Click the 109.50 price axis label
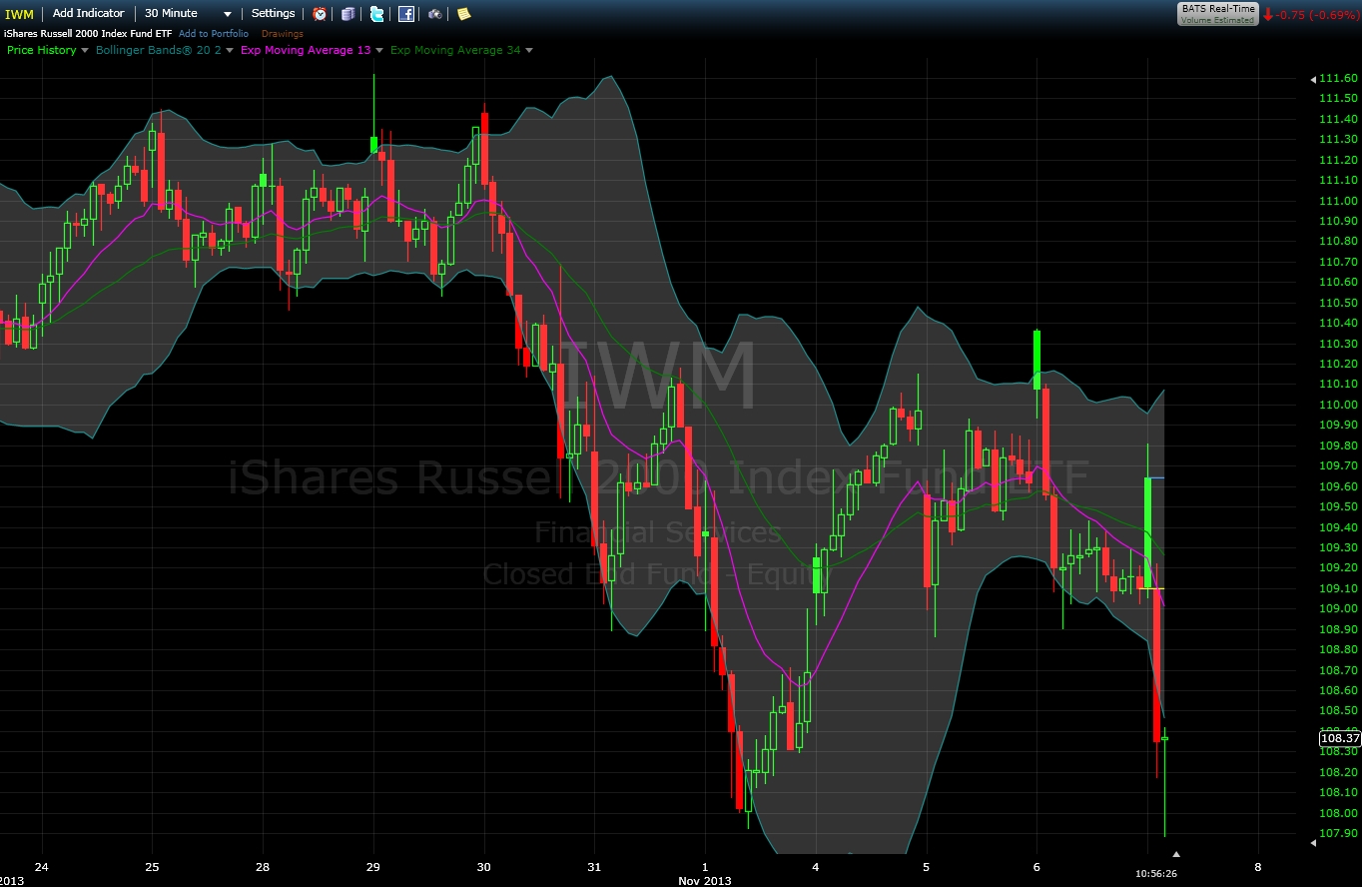Screen dimensions: 1362x887 click(x=1338, y=506)
